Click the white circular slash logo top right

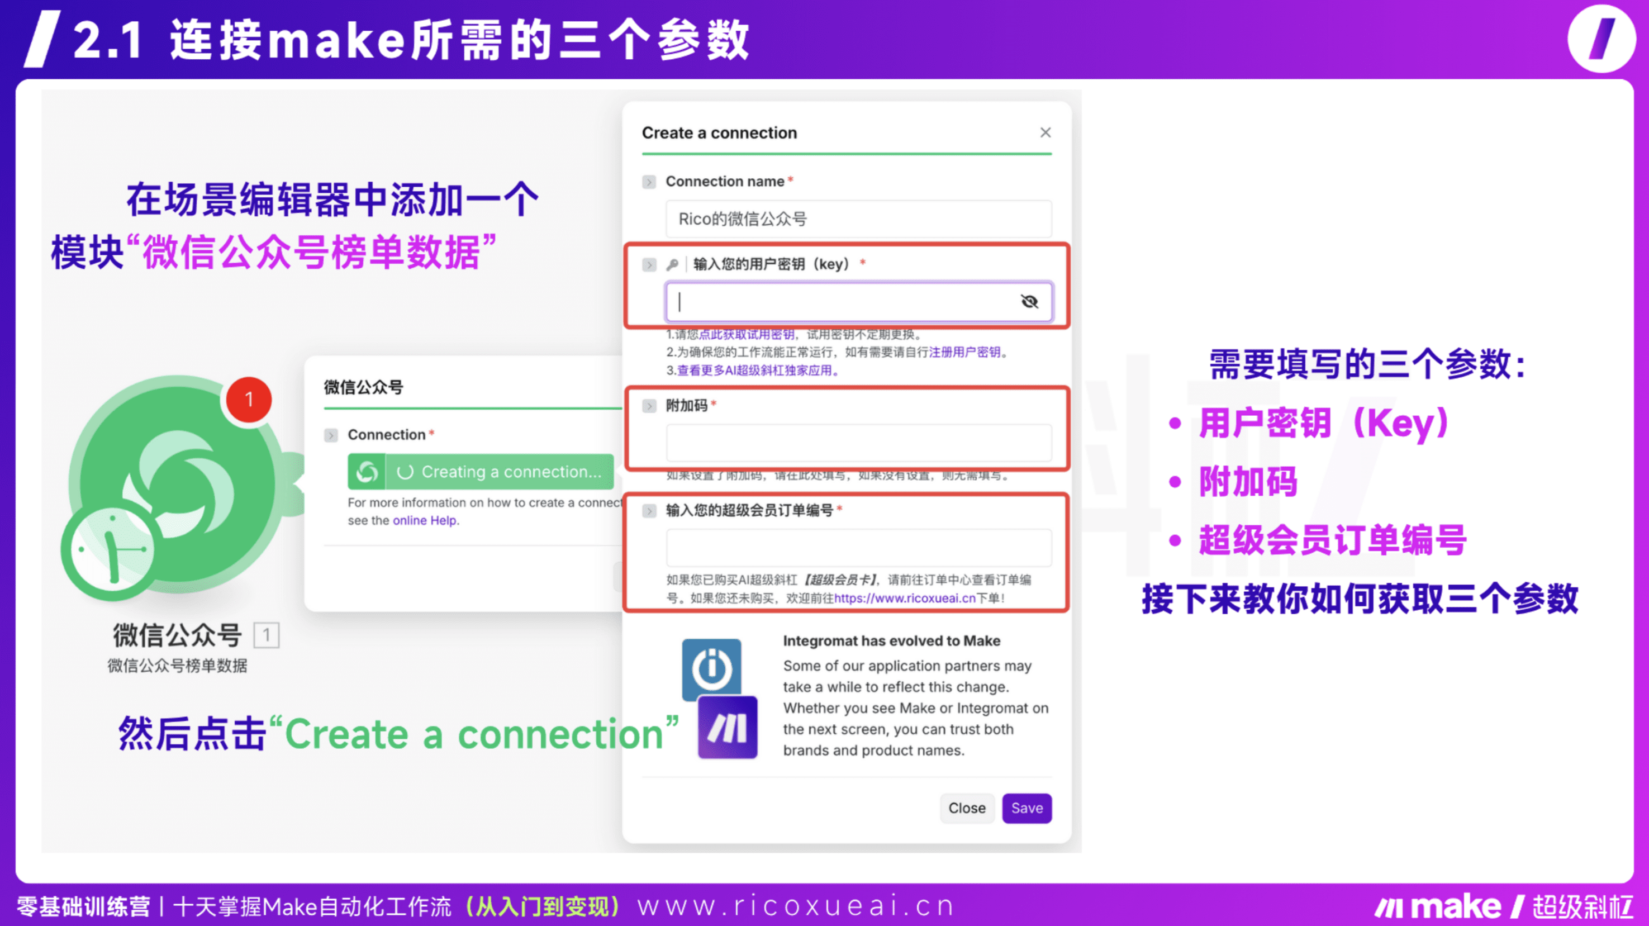click(1602, 40)
